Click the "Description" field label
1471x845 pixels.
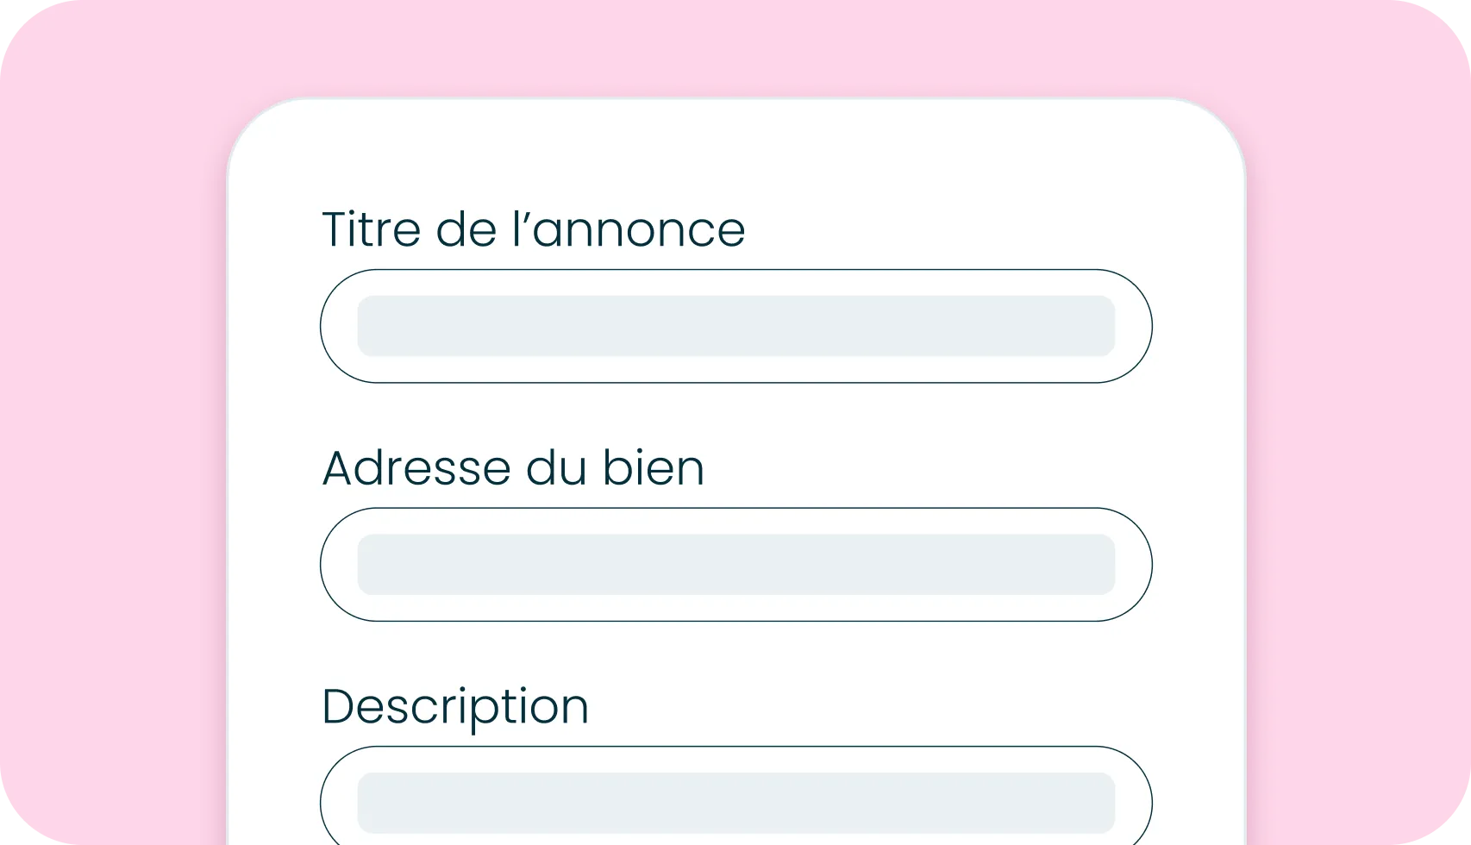click(454, 707)
